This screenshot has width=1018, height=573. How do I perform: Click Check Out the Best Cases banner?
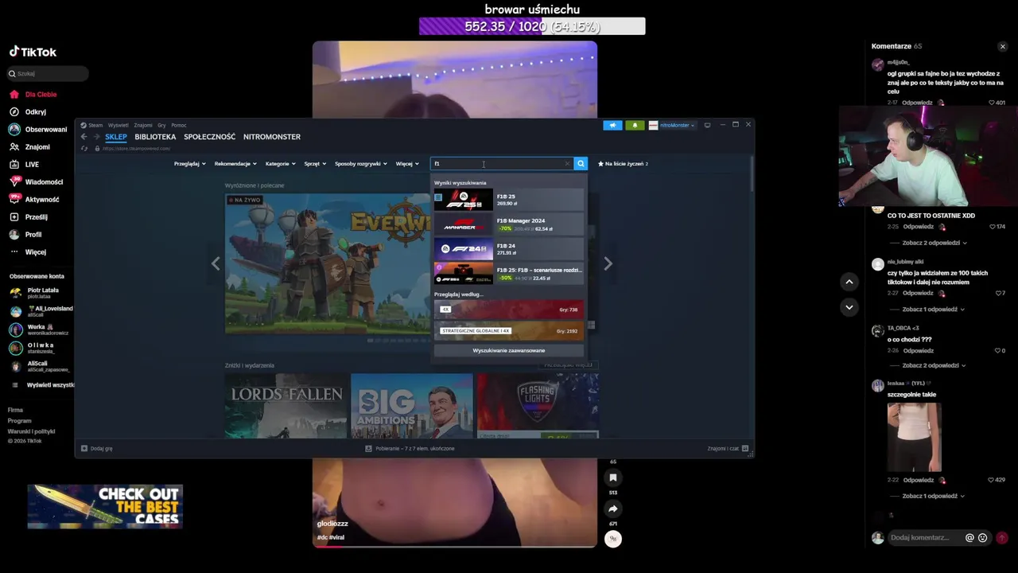(x=105, y=506)
